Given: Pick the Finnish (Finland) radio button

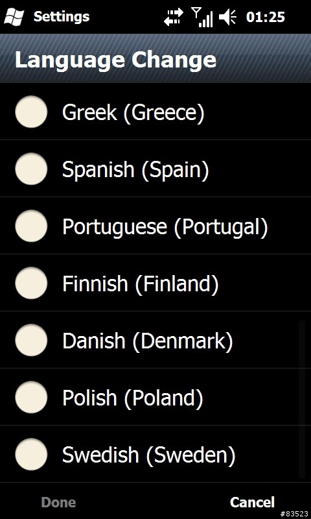Looking at the screenshot, I should pyautogui.click(x=31, y=283).
